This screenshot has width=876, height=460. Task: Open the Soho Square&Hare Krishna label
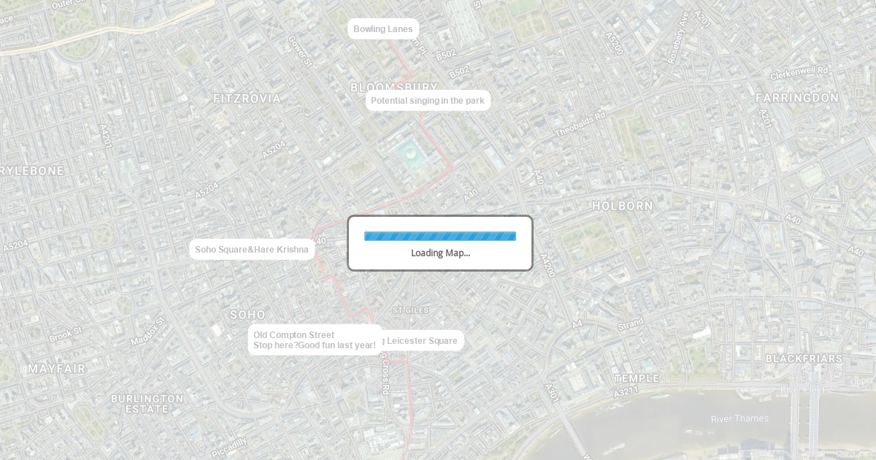pos(252,250)
